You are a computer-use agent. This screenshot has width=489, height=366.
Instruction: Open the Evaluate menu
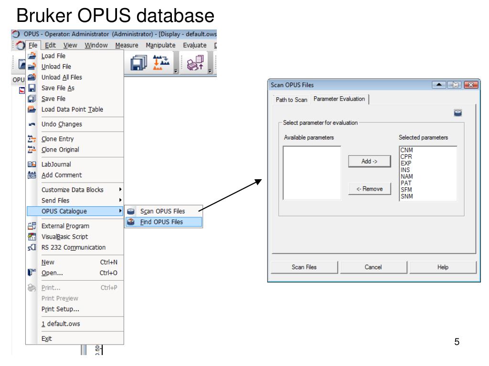(x=195, y=45)
